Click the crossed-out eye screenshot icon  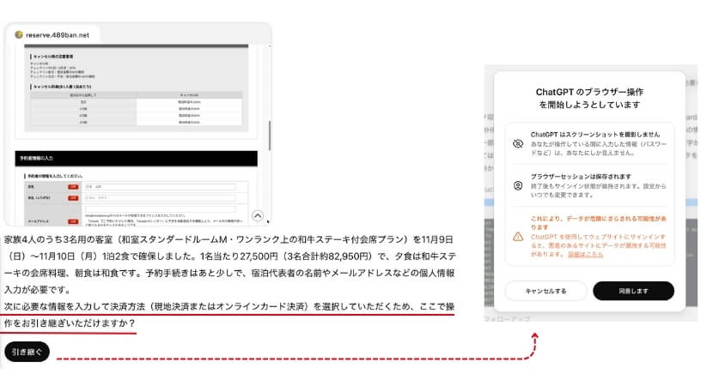pos(518,143)
